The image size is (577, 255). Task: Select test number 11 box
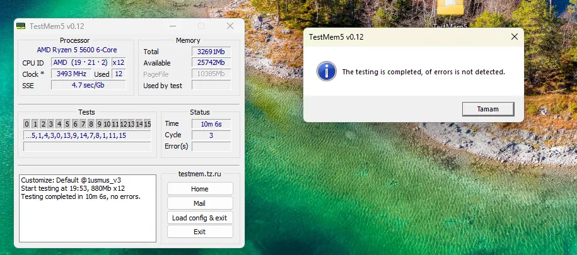click(115, 124)
